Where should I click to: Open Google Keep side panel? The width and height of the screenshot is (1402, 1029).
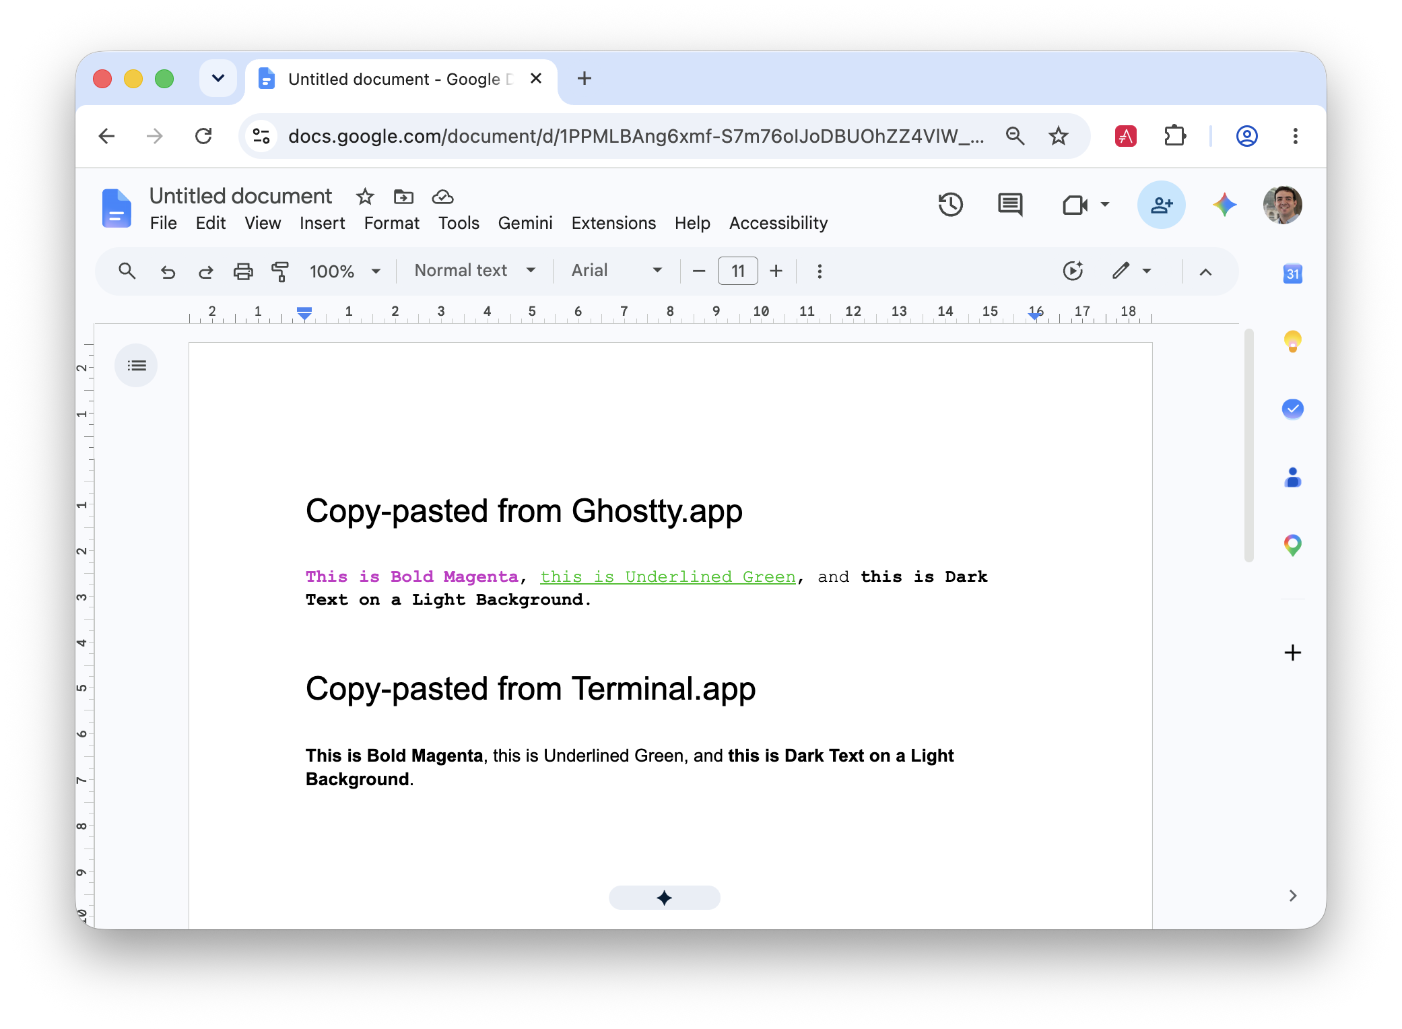coord(1292,341)
